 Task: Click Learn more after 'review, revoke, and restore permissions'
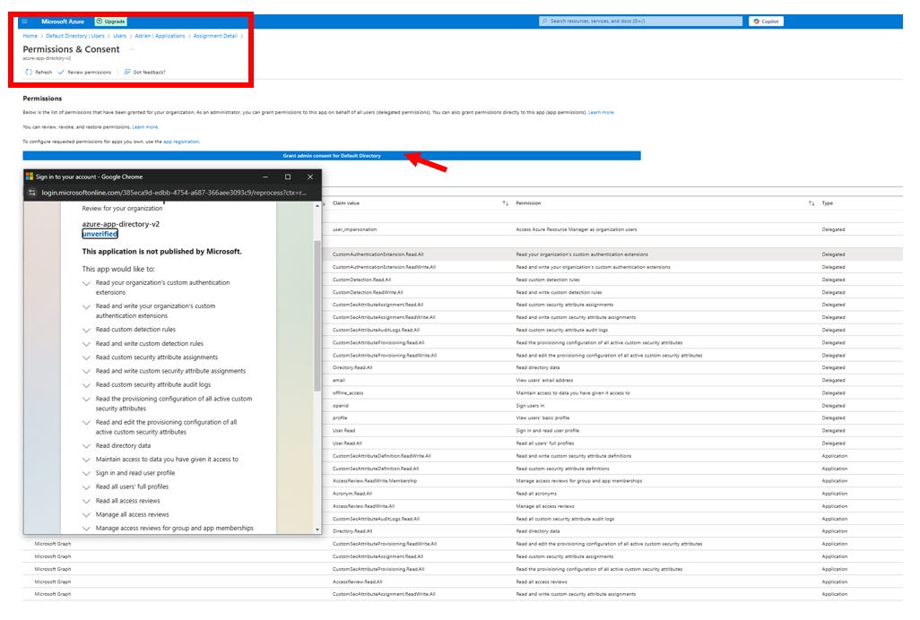pyautogui.click(x=145, y=127)
